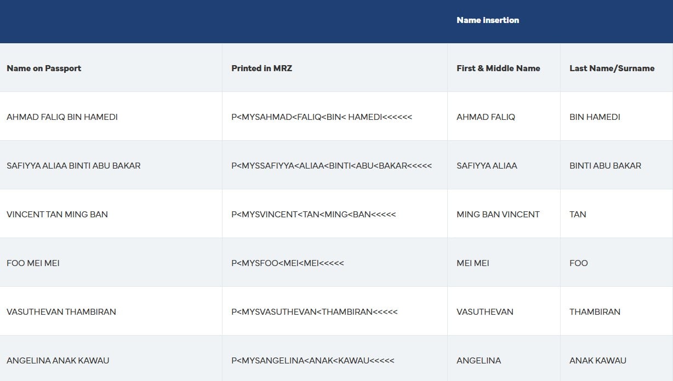Click the surname cell BIN HAMEDI
The width and height of the screenshot is (673, 381).
pos(595,117)
